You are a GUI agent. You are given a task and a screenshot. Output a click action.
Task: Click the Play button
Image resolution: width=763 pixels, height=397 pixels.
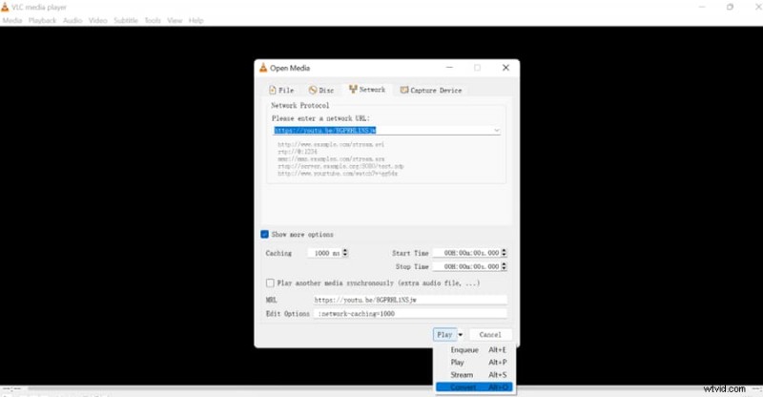pyautogui.click(x=444, y=335)
